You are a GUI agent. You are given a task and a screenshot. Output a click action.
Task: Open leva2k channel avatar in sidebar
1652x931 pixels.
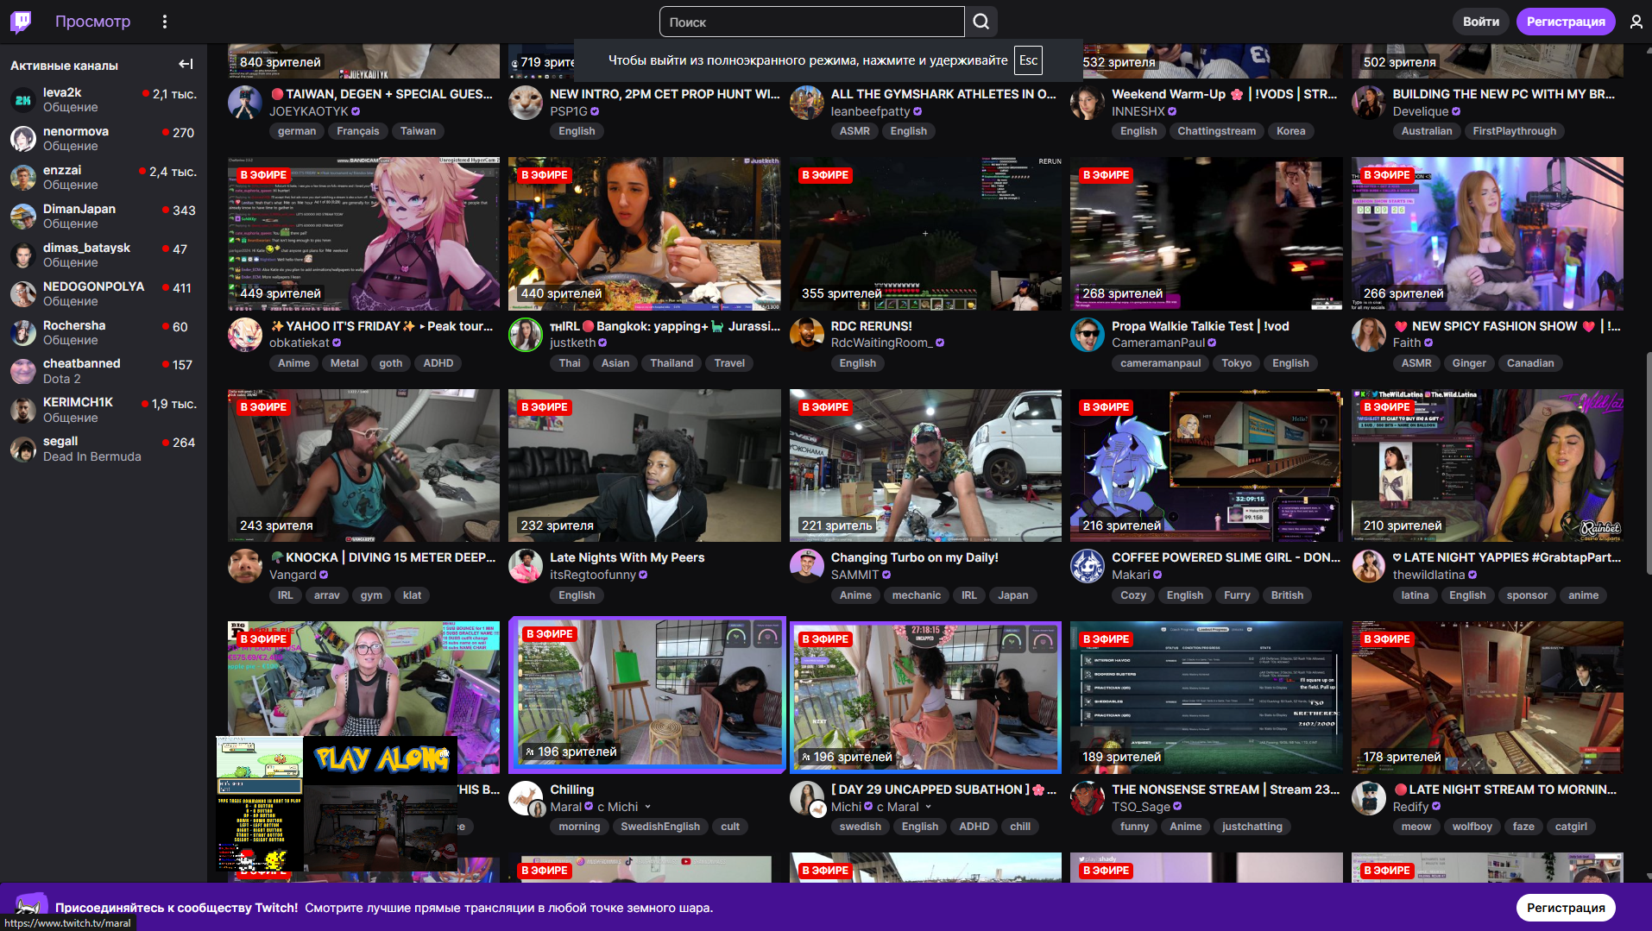point(23,100)
